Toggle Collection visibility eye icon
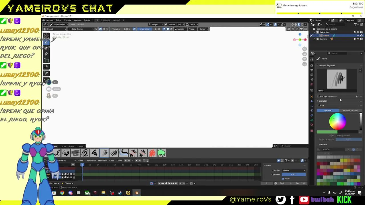The width and height of the screenshot is (365, 205). [x=358, y=32]
